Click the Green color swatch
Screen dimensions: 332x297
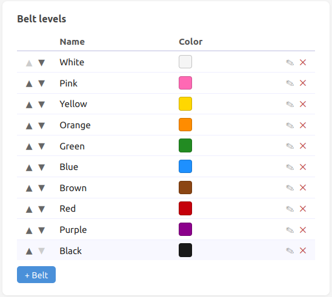[x=185, y=145]
